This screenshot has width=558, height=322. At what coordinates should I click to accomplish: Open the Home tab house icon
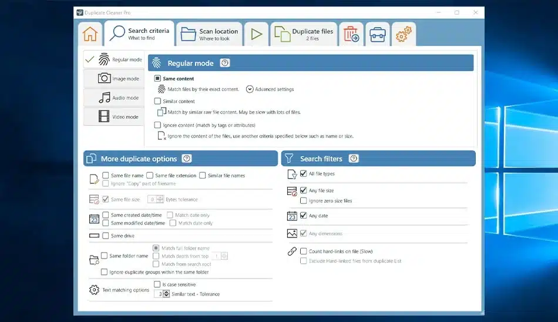pos(90,34)
